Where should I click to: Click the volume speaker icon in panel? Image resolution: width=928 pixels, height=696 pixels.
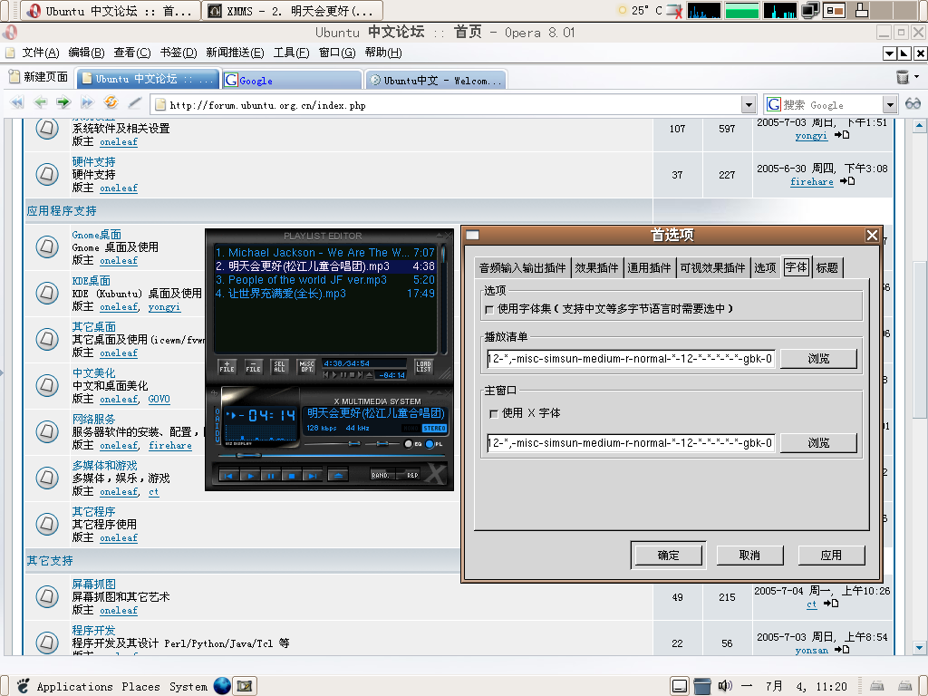tap(724, 686)
